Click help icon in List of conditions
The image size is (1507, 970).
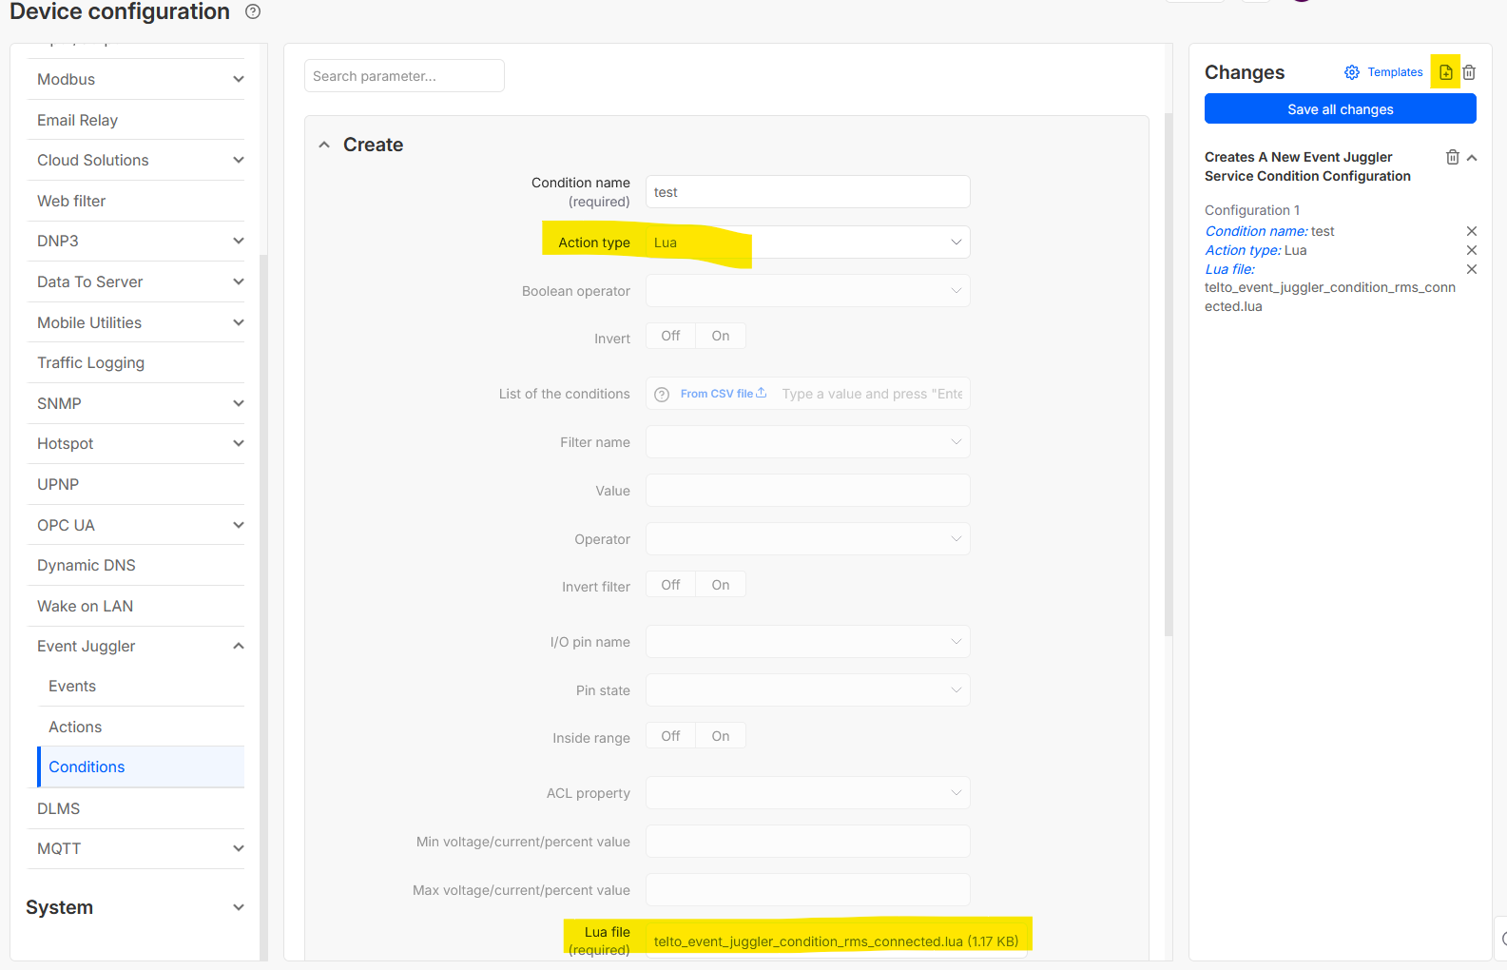pos(662,394)
